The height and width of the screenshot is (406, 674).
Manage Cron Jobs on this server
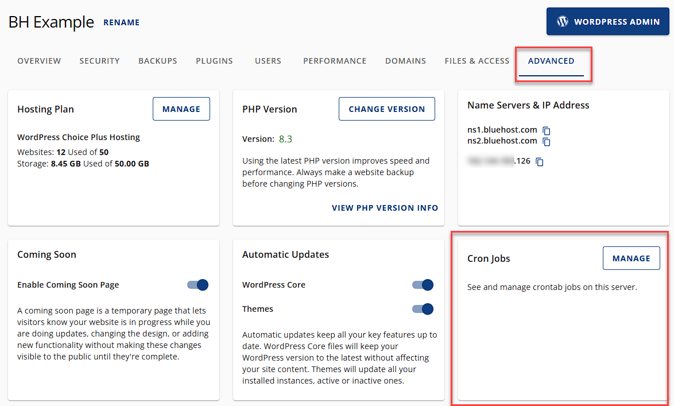coord(632,258)
